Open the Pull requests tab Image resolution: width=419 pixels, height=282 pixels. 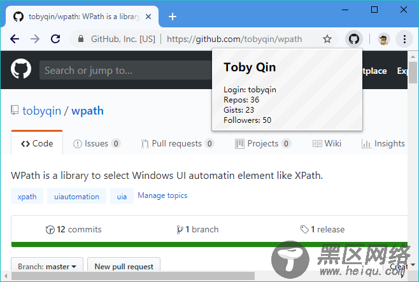pos(178,144)
